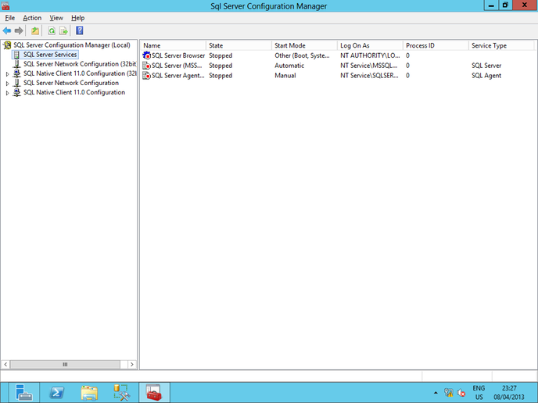Image resolution: width=538 pixels, height=403 pixels.
Task: Expand the last SQL Native Client 11.0 Configuration node
Action: coord(7,93)
